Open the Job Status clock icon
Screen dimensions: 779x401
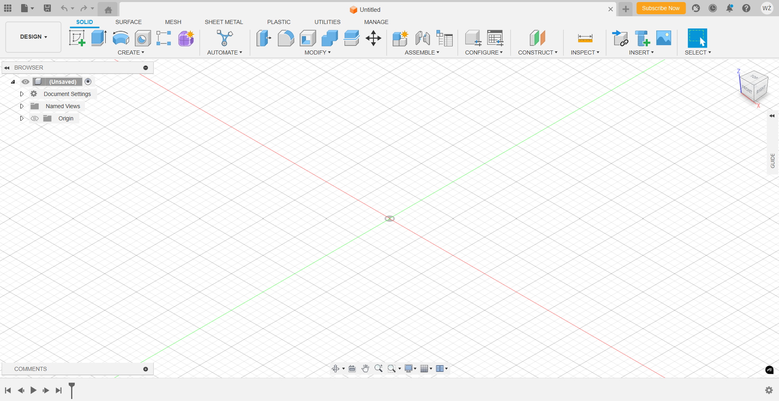713,8
